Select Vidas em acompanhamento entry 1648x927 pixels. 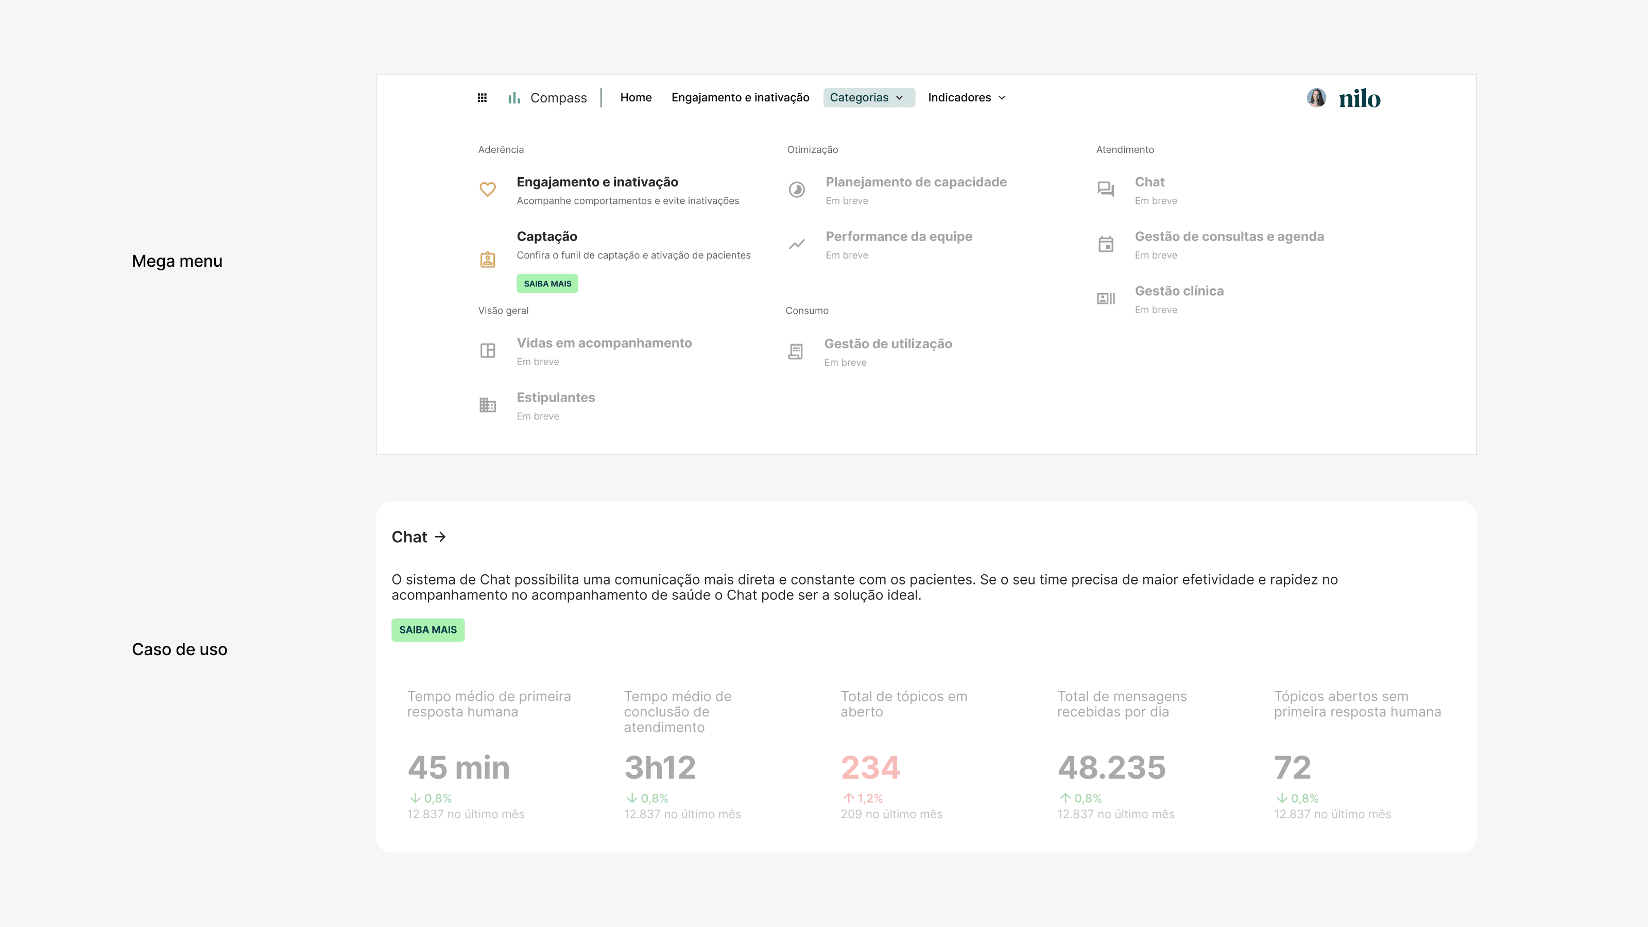click(604, 343)
